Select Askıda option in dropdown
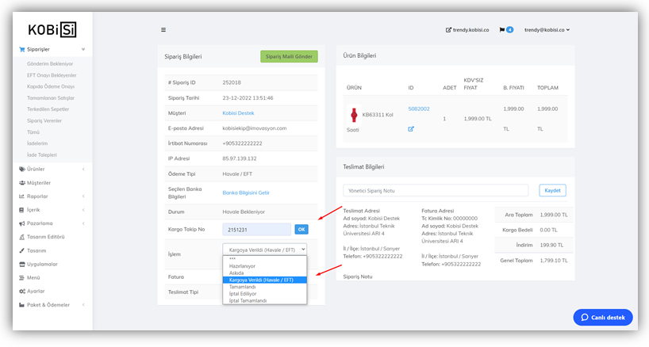The image size is (649, 347). pyautogui.click(x=265, y=273)
